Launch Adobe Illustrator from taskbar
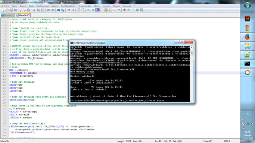This screenshot has width=255, height=143. tap(248, 19)
